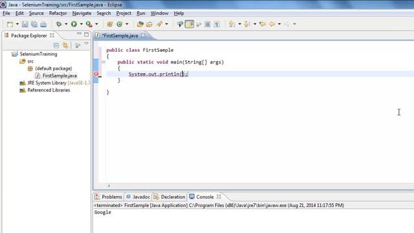Open the Window menu
Viewport: 414px width, 233px height.
pos(160,13)
